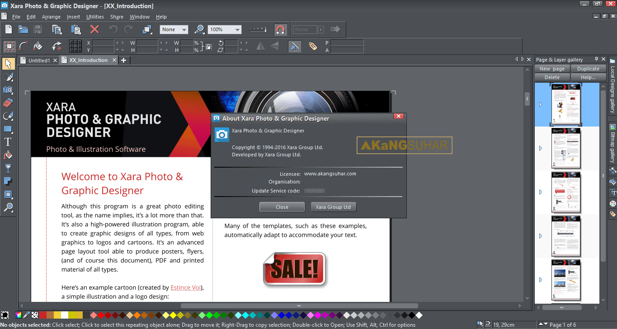
Task: Expand page 3 layers in gallery
Action: pos(541,192)
